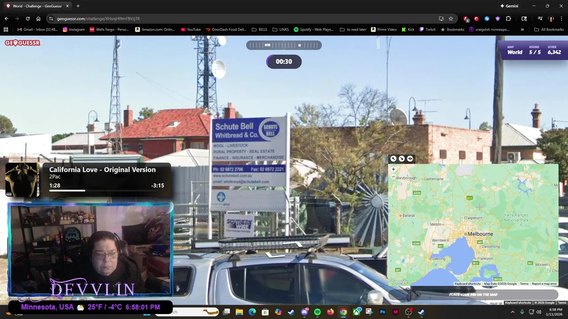Open the red circular extension icon

coord(477,19)
